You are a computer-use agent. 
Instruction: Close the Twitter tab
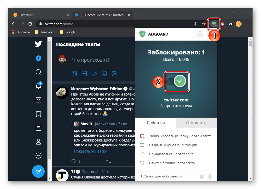click(x=129, y=15)
